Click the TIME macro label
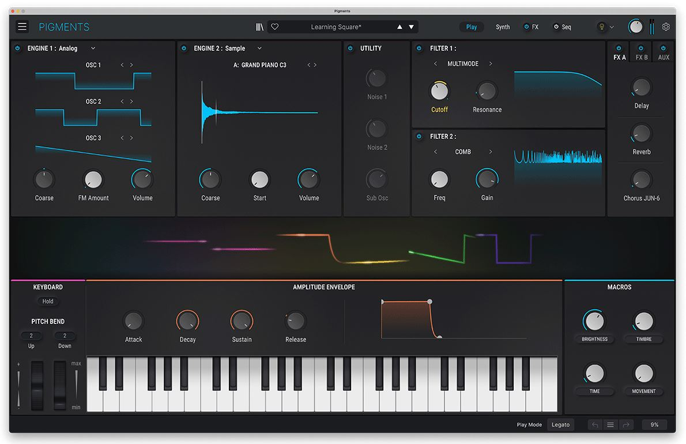Screen dimensions: 686x444 [594, 391]
